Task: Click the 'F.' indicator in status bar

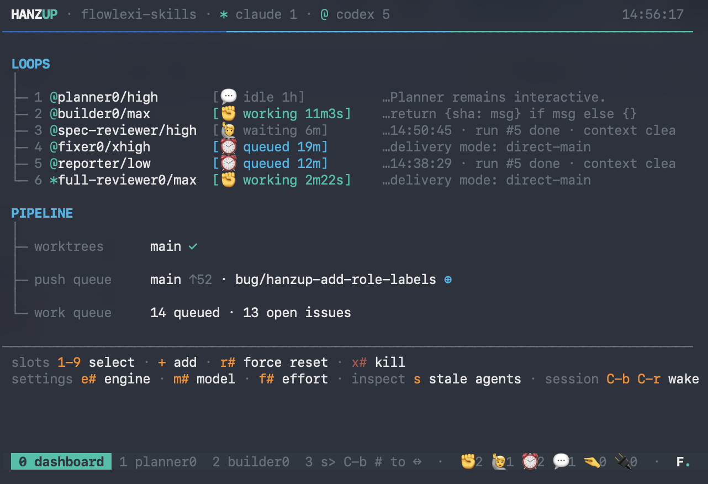Action: (x=684, y=462)
